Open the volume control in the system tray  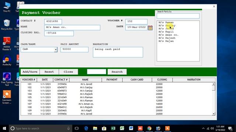click(212, 128)
